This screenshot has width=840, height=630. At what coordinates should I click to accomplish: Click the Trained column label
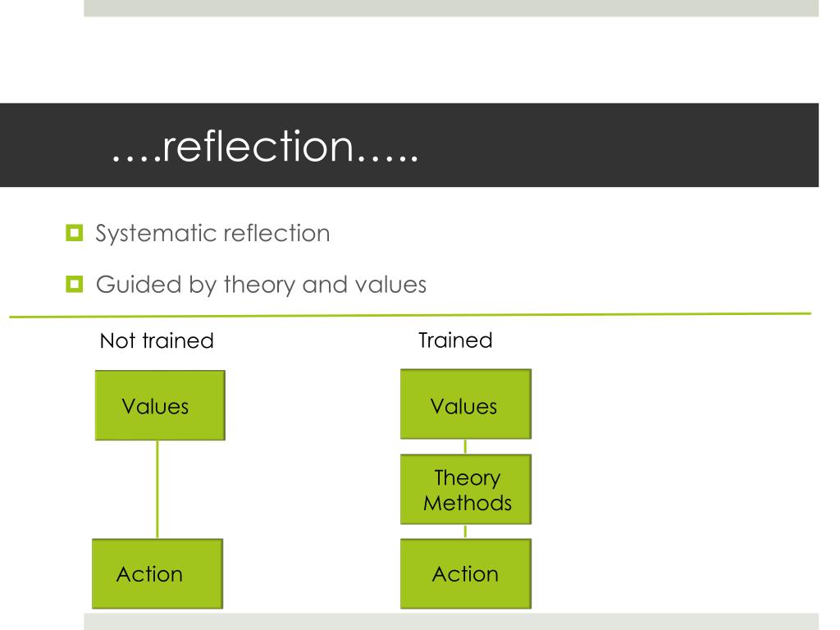click(x=455, y=340)
